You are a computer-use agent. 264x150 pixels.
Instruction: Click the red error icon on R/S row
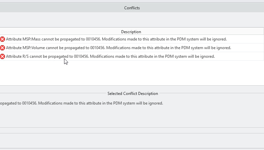coord(3,56)
